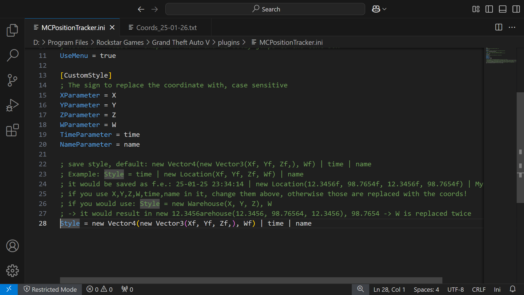Open the Manage settings gear
Image resolution: width=524 pixels, height=295 pixels.
(12, 271)
